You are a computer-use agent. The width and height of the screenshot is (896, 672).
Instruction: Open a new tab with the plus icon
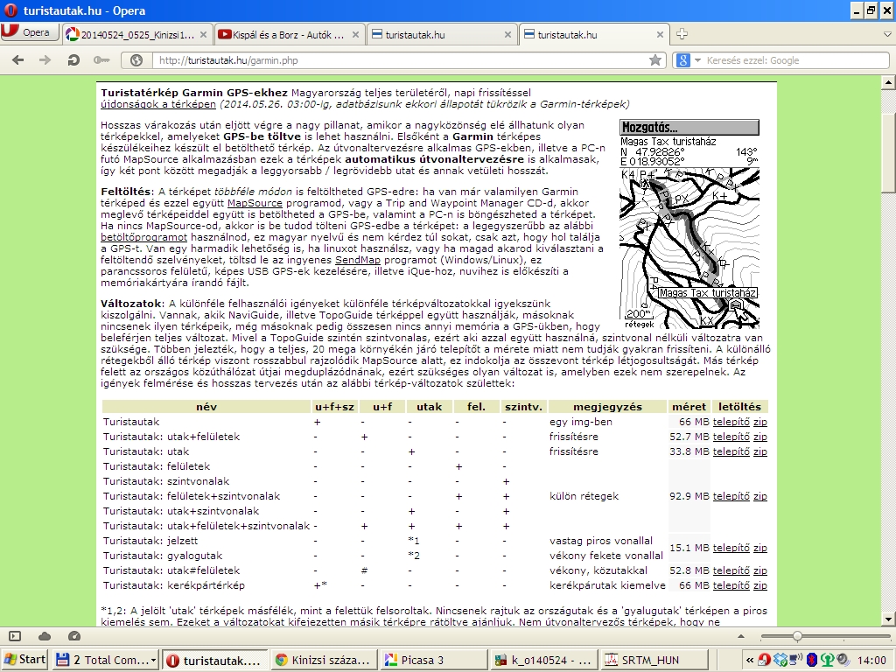coord(682,34)
